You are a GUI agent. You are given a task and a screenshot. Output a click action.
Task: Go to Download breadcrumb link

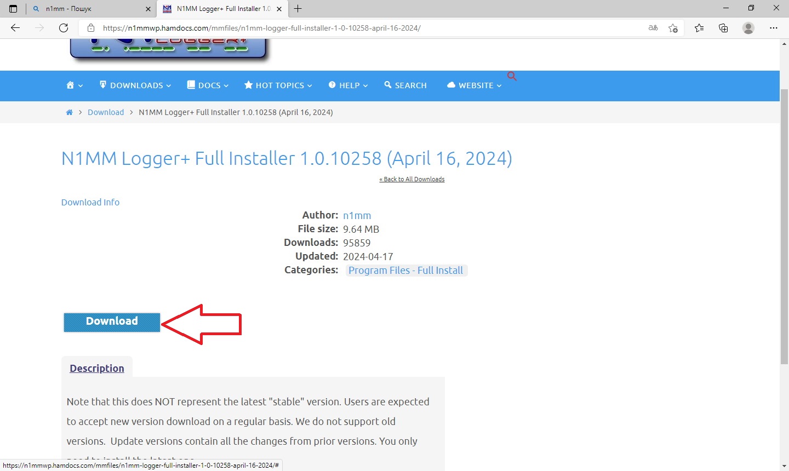click(x=106, y=112)
